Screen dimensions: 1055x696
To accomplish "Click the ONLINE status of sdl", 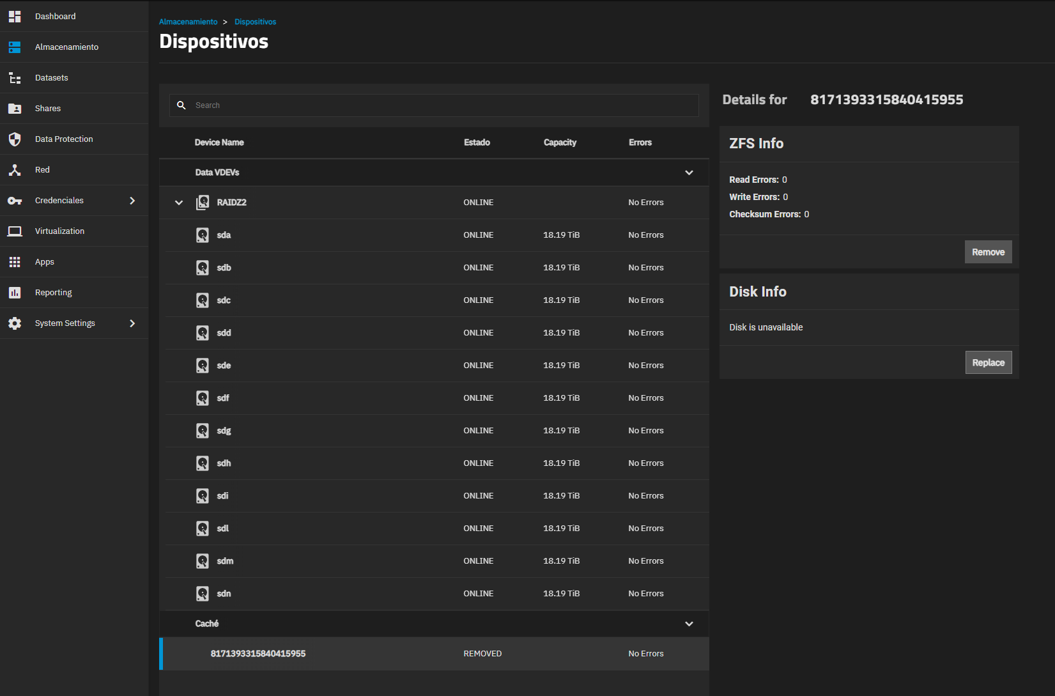I will click(479, 529).
